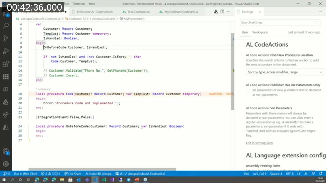This screenshot has width=326, height=183.
Task: Place cursor on line 12 Code(Customer, TempCust)
Action: click(x=74, y=61)
